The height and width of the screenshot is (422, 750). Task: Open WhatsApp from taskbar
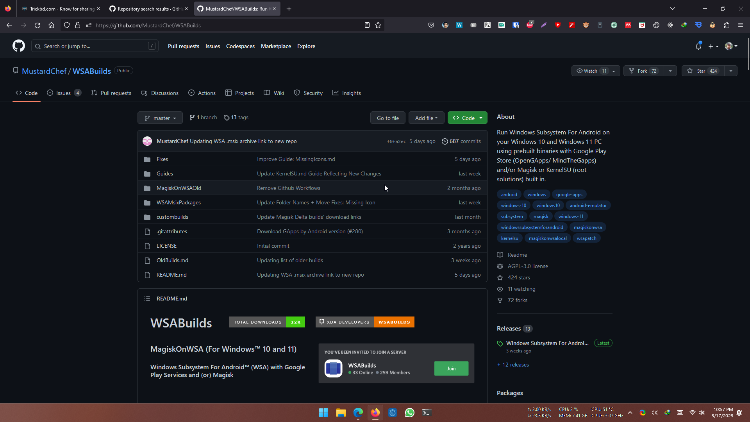pyautogui.click(x=410, y=413)
